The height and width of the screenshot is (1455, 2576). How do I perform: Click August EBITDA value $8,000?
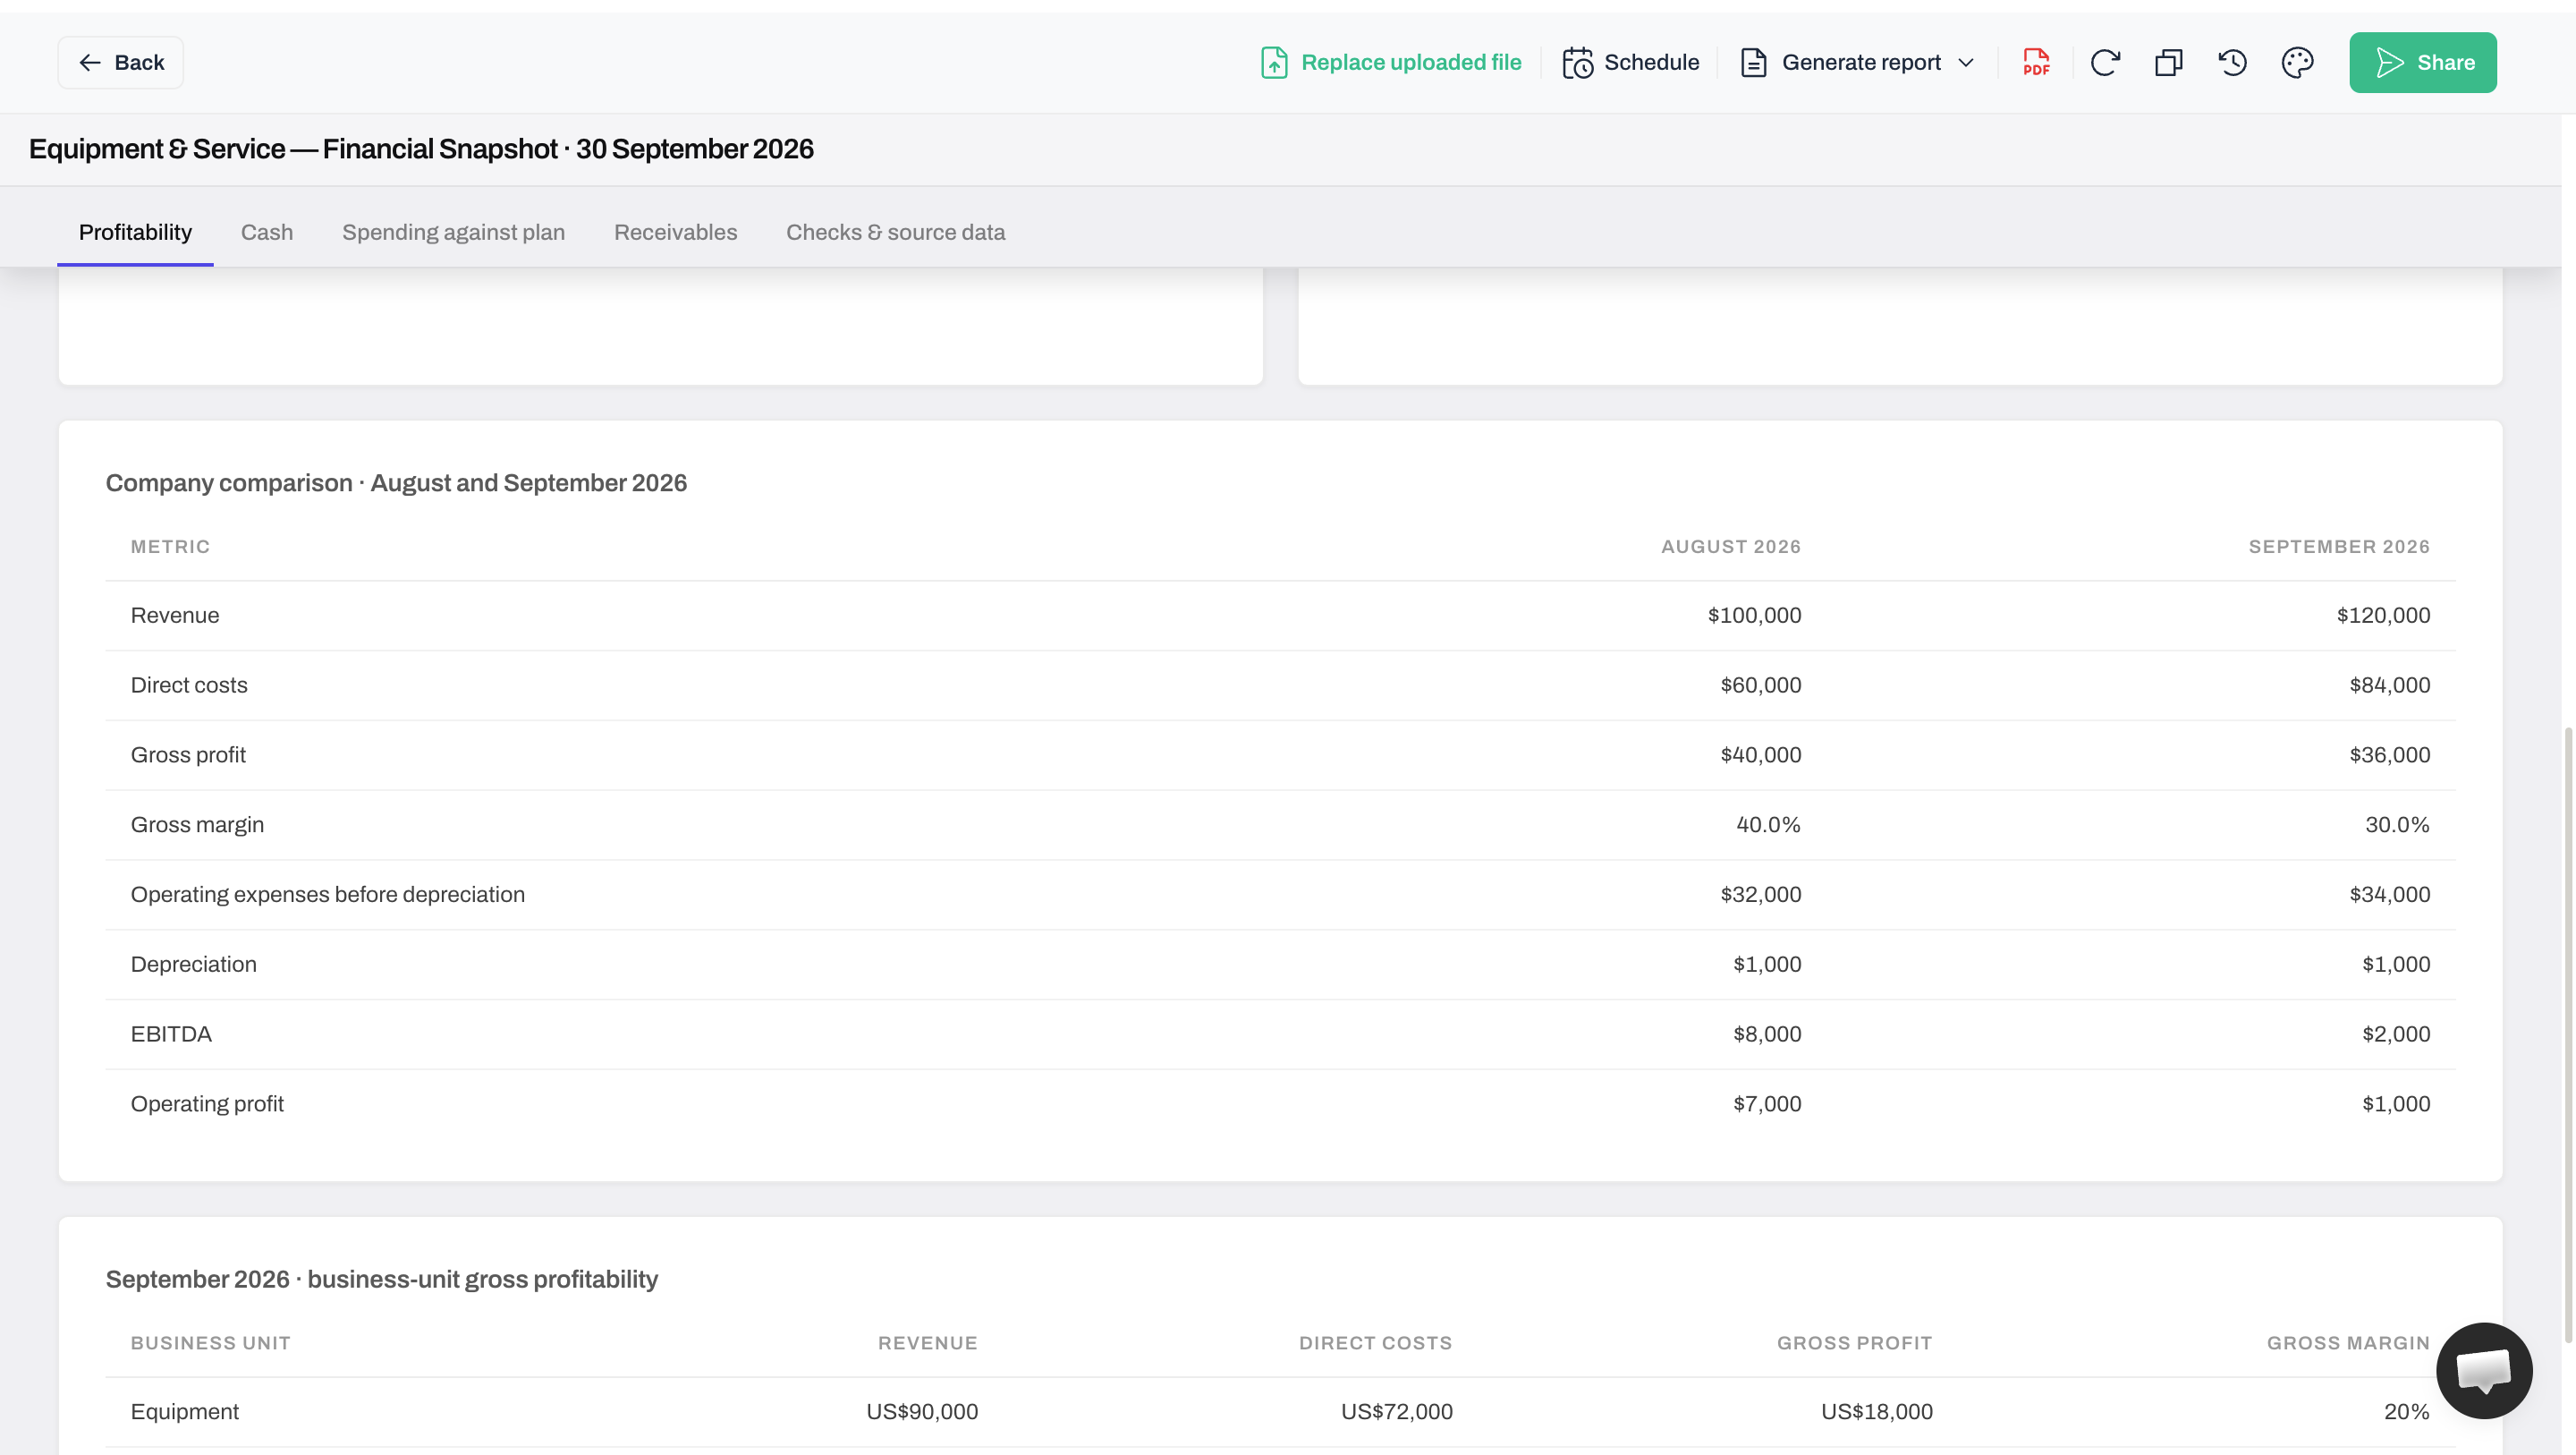click(x=1767, y=1034)
